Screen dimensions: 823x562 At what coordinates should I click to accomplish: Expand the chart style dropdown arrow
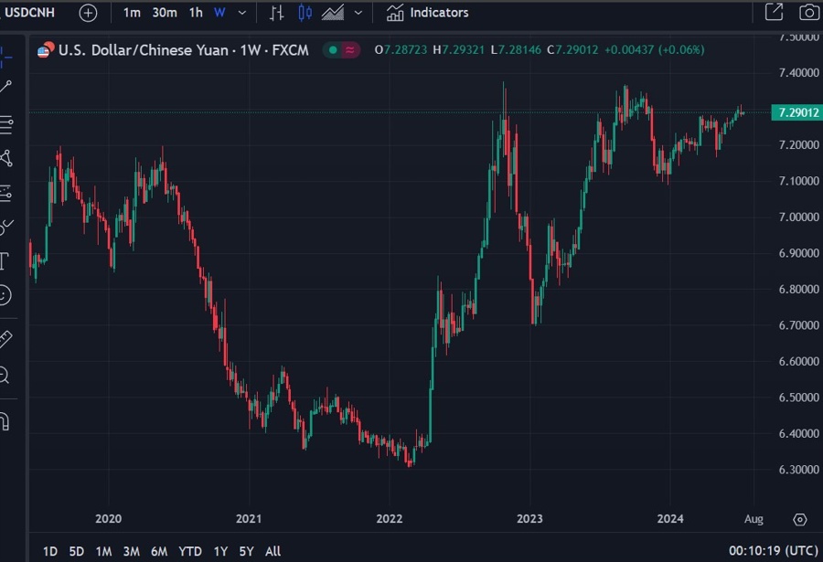(358, 12)
